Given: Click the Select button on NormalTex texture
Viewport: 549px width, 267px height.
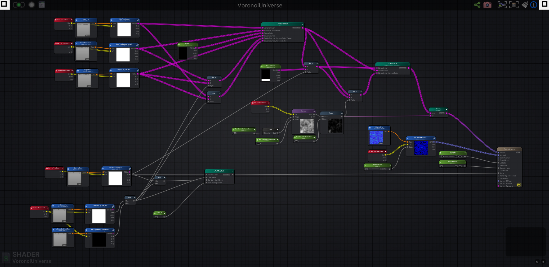Looking at the screenshot, I should coord(381,143).
